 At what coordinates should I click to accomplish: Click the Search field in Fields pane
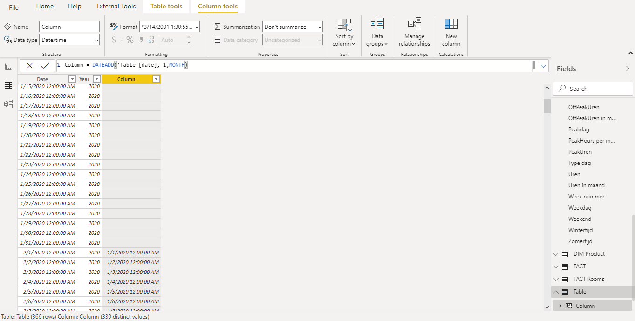click(593, 89)
